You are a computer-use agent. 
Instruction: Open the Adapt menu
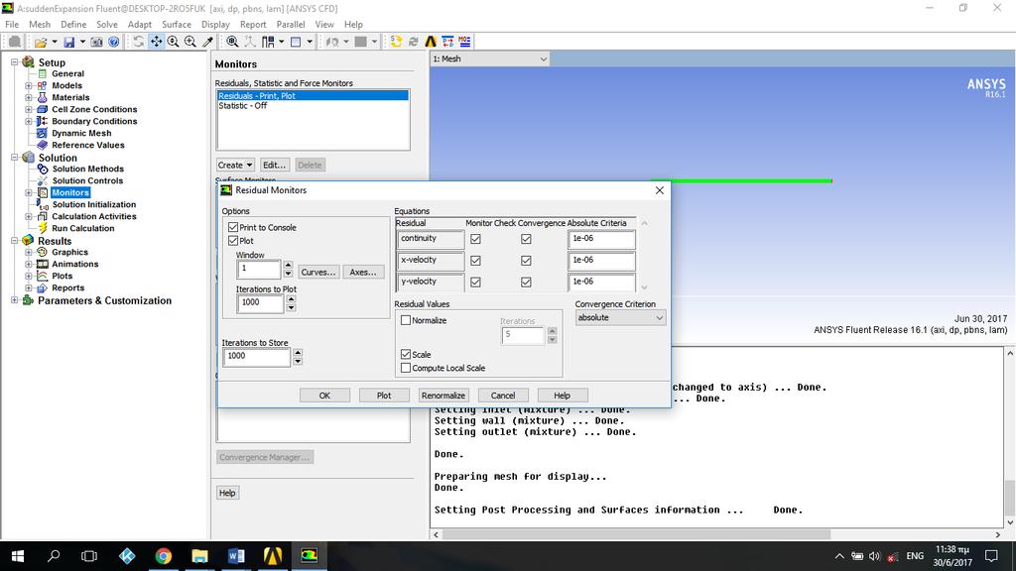click(139, 25)
